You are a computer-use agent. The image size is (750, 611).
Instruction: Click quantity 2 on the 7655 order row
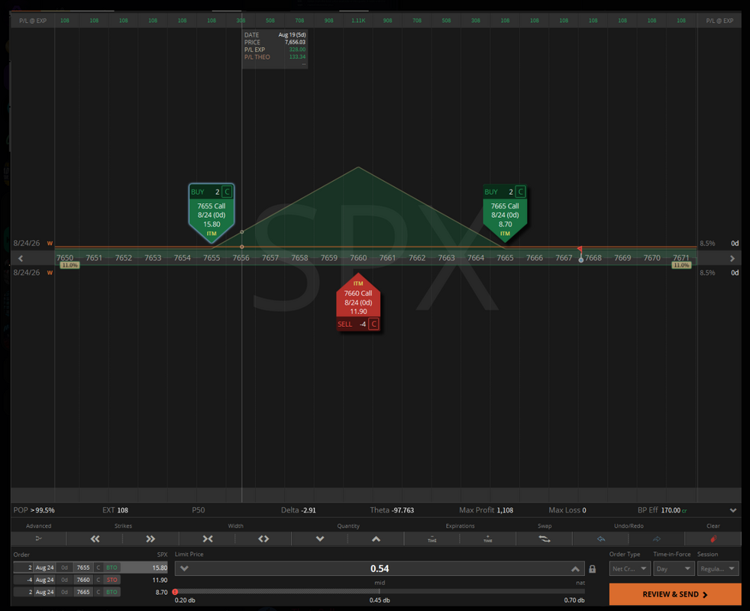pyautogui.click(x=24, y=567)
